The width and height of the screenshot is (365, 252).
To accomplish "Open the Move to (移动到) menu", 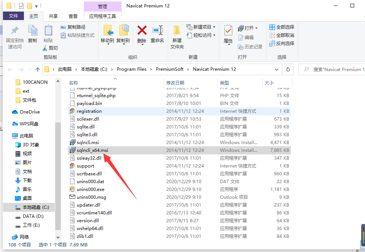I will [107, 35].
